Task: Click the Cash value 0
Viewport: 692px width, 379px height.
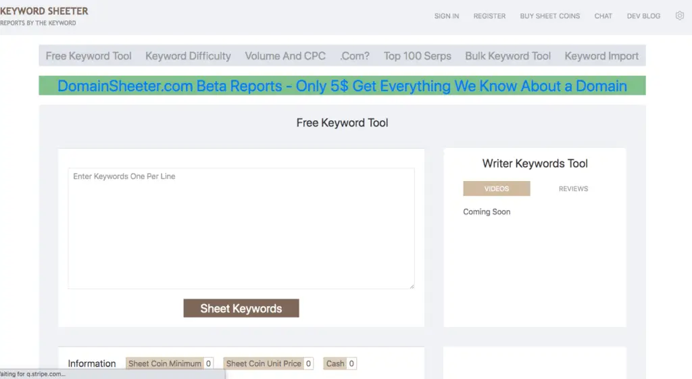Action: click(351, 363)
